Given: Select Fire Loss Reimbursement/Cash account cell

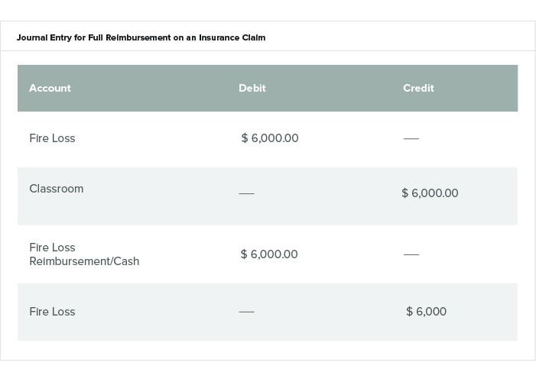Looking at the screenshot, I should [84, 254].
